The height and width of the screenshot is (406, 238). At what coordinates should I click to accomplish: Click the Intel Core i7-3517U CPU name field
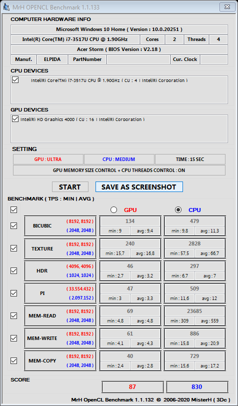click(x=75, y=39)
